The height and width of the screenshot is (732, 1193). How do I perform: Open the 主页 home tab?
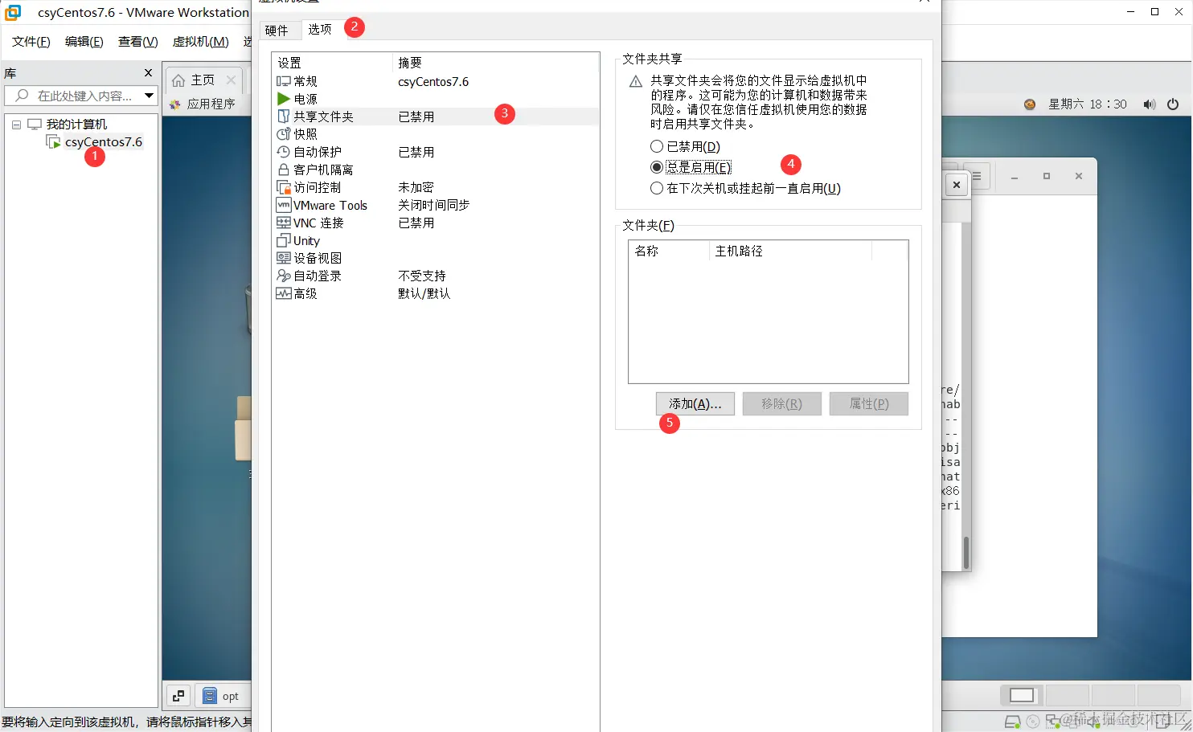(x=203, y=80)
